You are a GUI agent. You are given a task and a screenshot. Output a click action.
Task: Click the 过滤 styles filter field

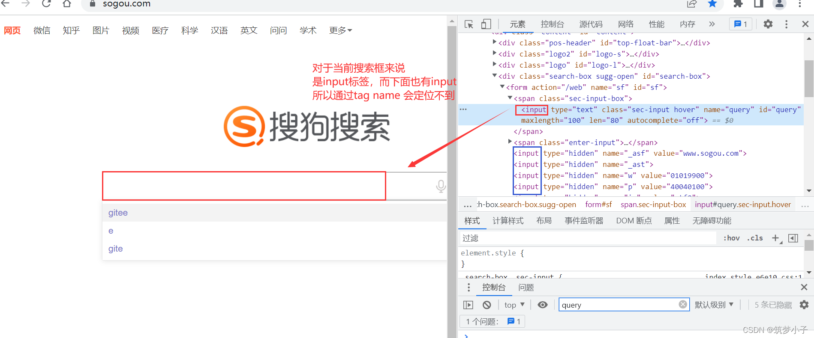pyautogui.click(x=588, y=238)
